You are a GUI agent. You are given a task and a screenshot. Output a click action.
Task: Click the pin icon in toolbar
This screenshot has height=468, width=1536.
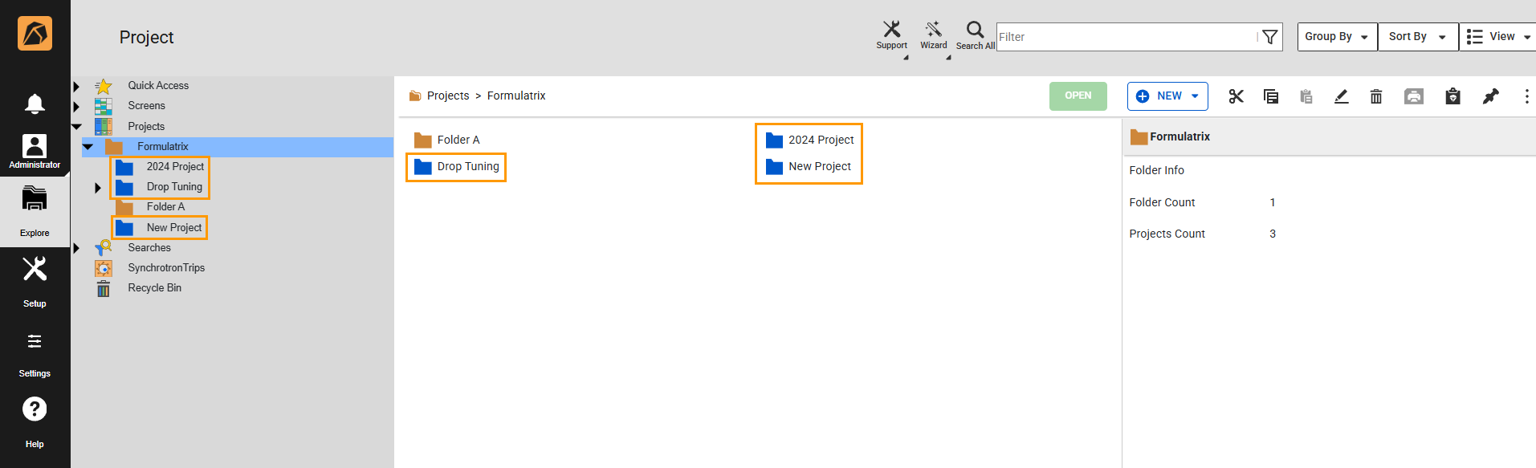pyautogui.click(x=1490, y=96)
